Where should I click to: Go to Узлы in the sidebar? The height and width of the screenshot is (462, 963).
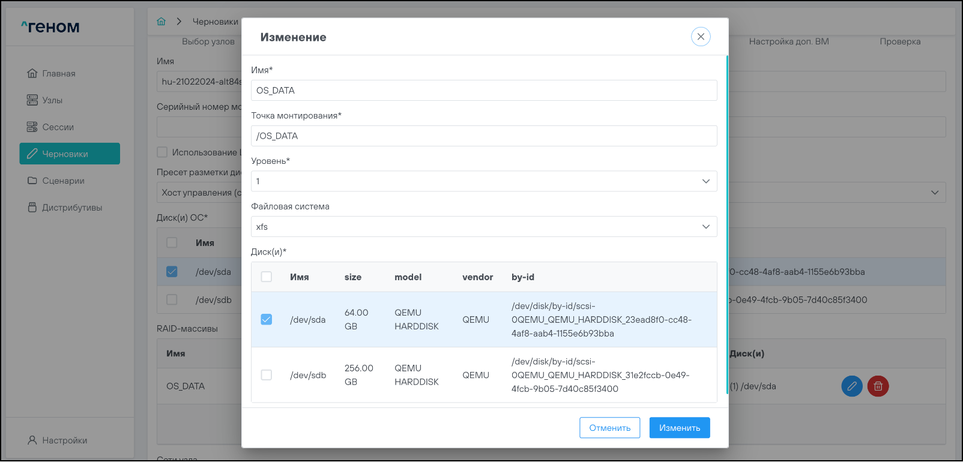(52, 100)
